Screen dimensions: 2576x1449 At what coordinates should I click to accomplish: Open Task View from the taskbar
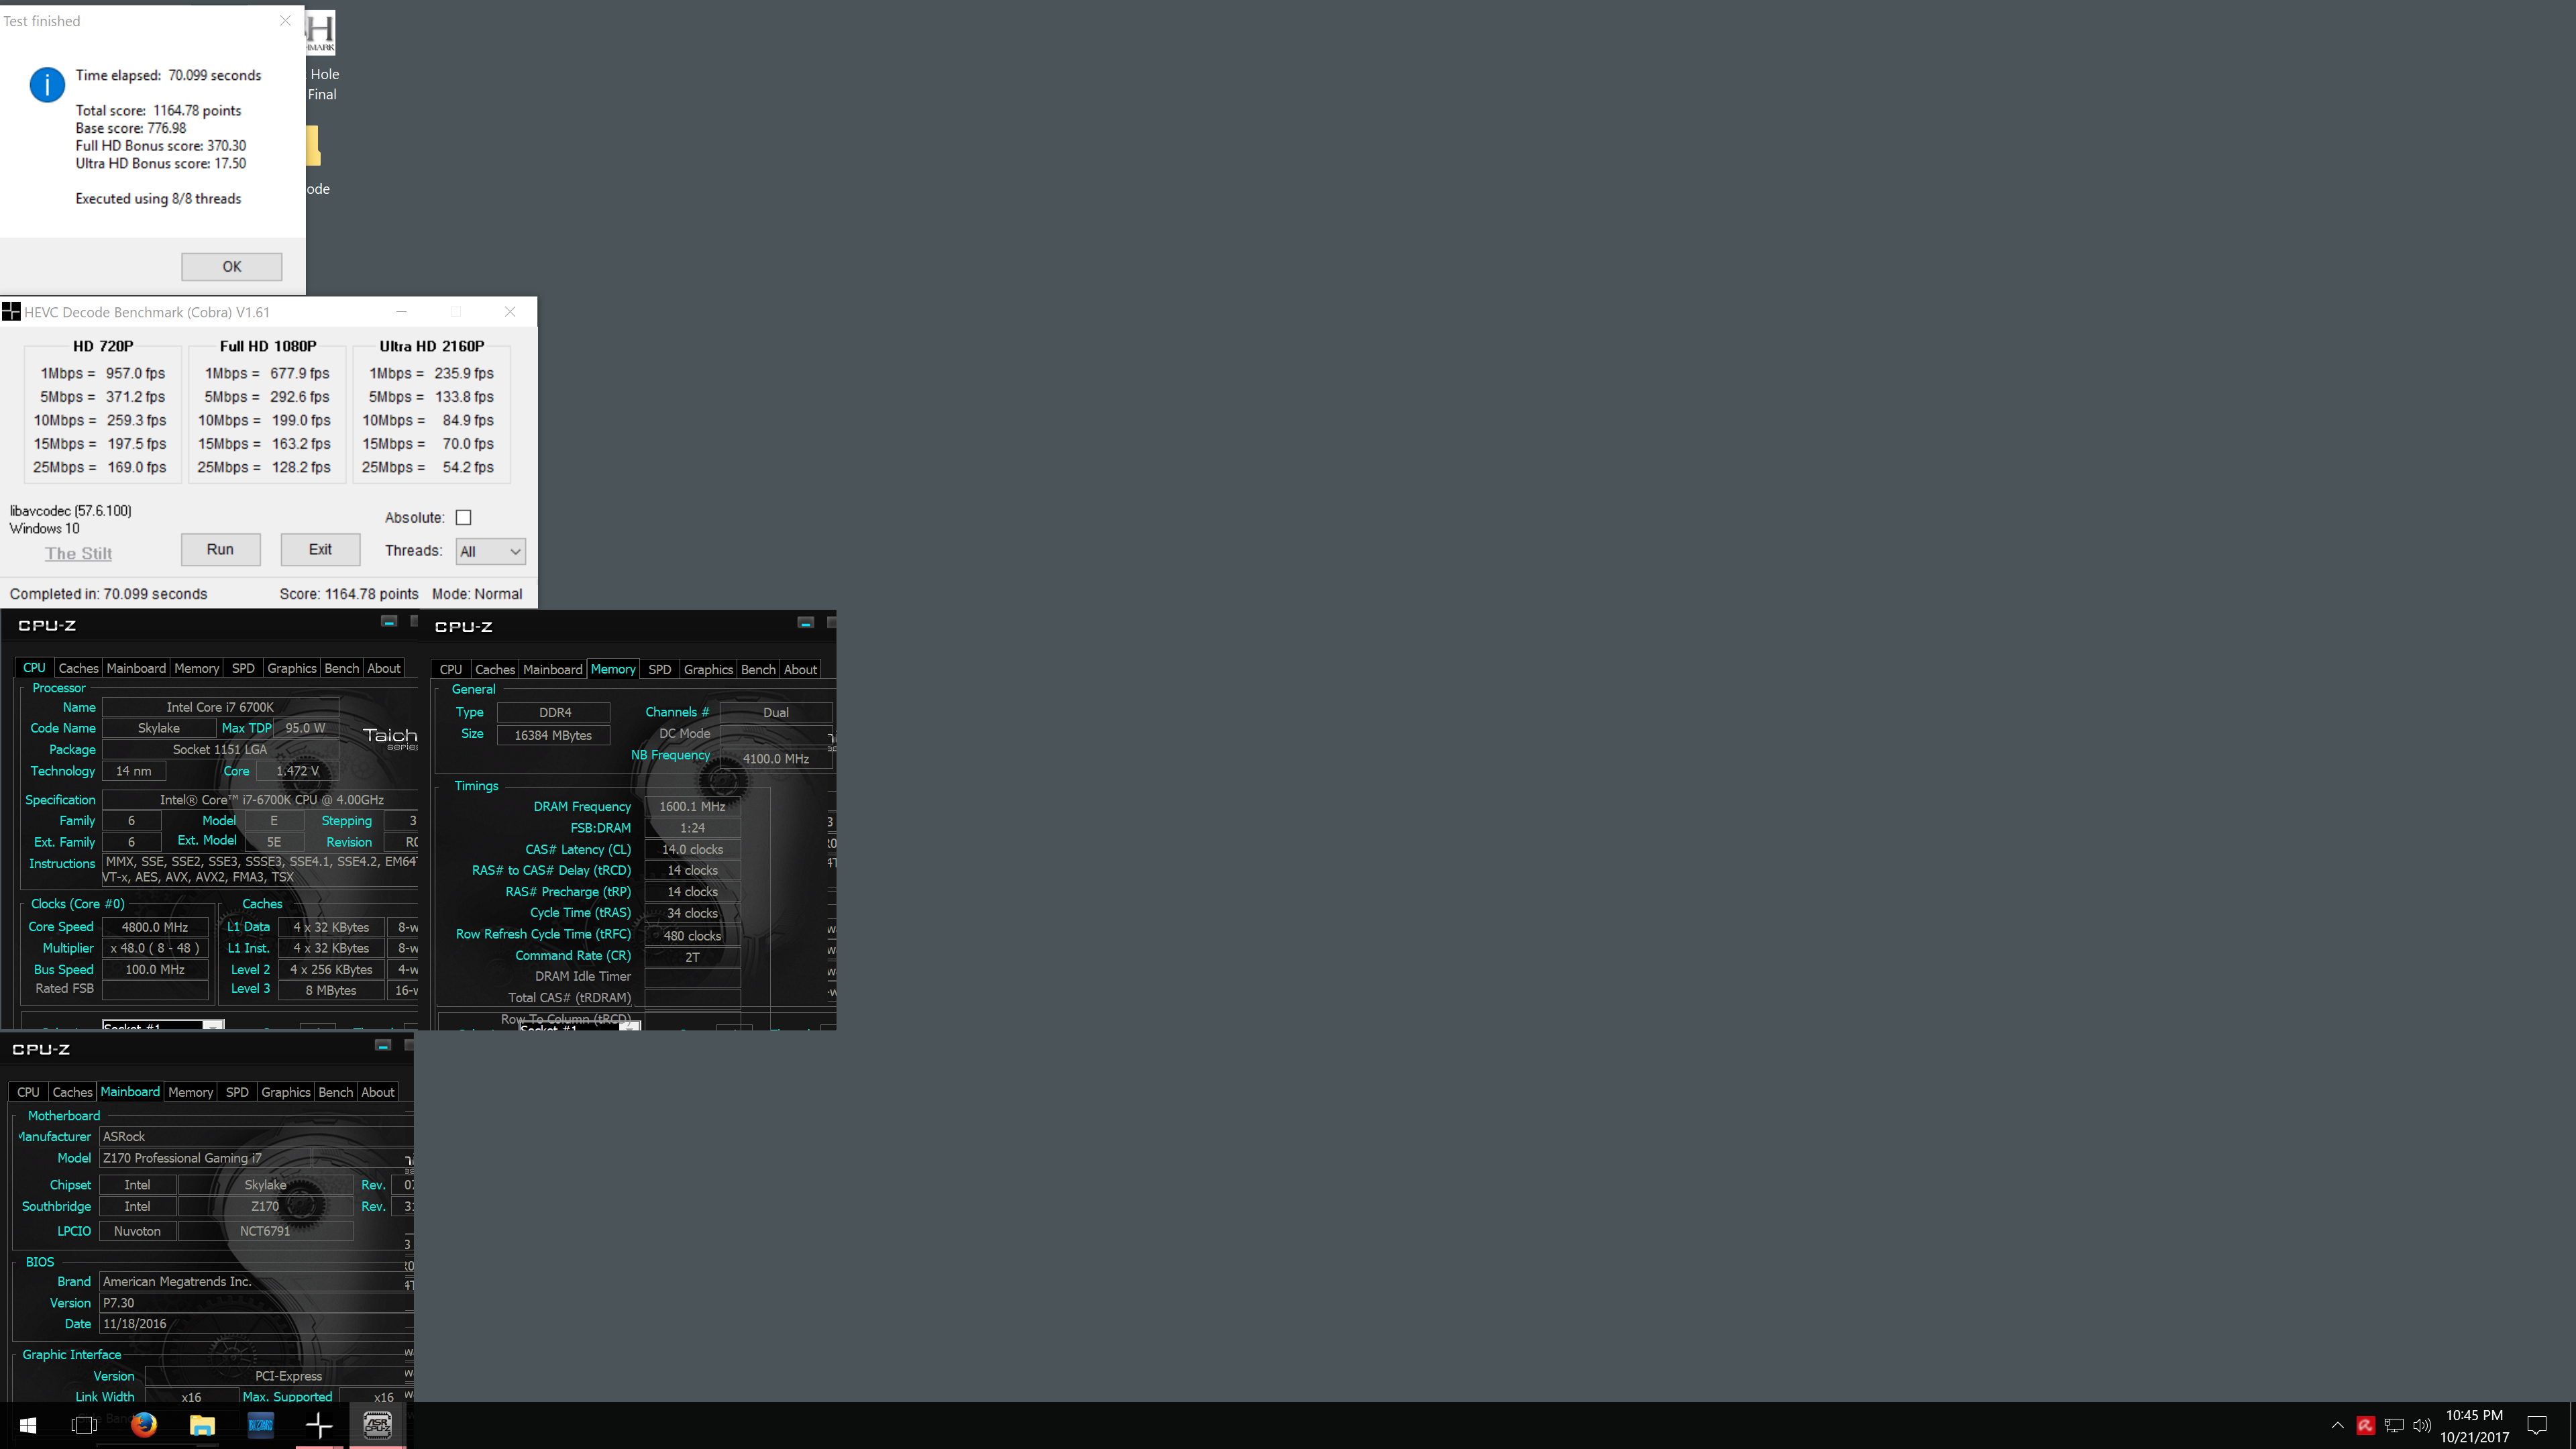pos(85,1425)
